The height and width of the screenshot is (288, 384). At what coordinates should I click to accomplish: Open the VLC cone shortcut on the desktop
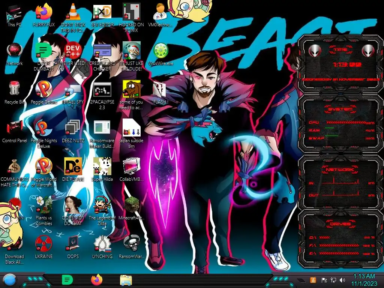pos(73,18)
